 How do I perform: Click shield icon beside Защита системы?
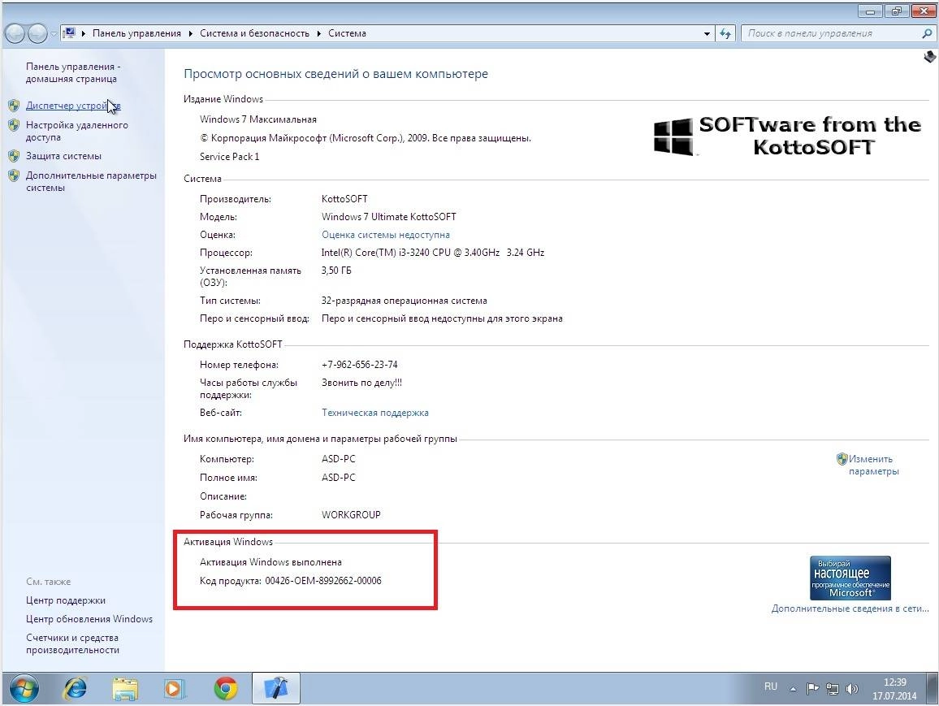[x=14, y=156]
